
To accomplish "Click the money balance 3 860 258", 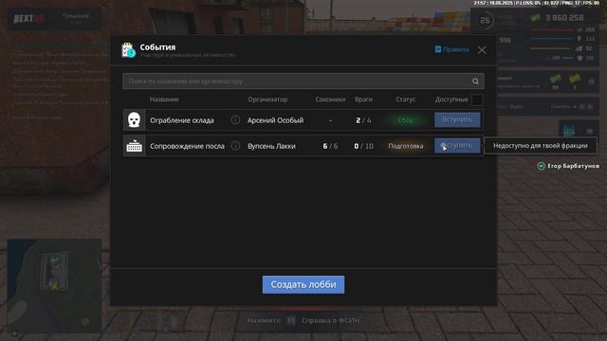I will 564,18.
